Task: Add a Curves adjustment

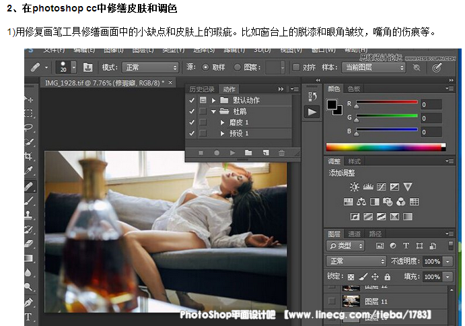Action: (382, 187)
